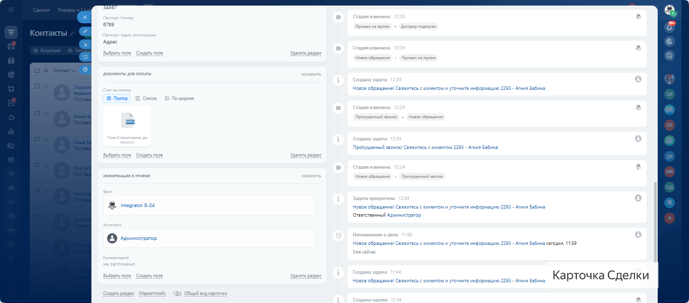689x303 pixels.
Task: Open chat with МК avatar
Action: coord(670,172)
